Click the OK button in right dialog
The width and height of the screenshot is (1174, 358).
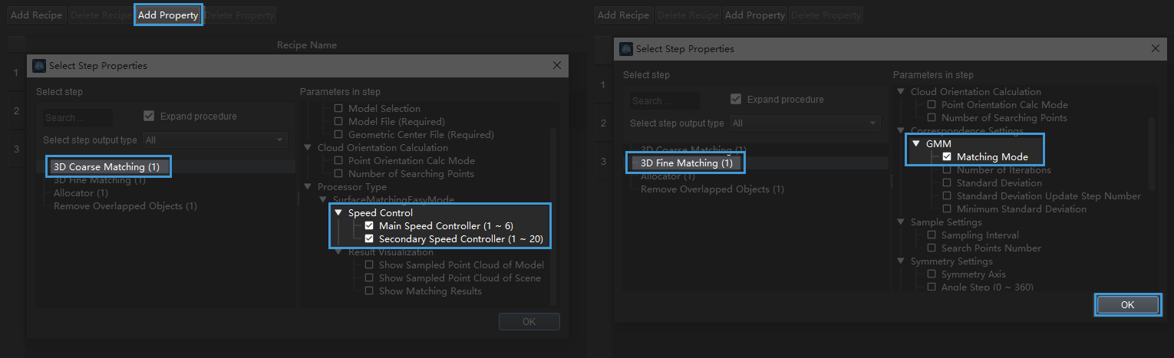[x=1126, y=304]
